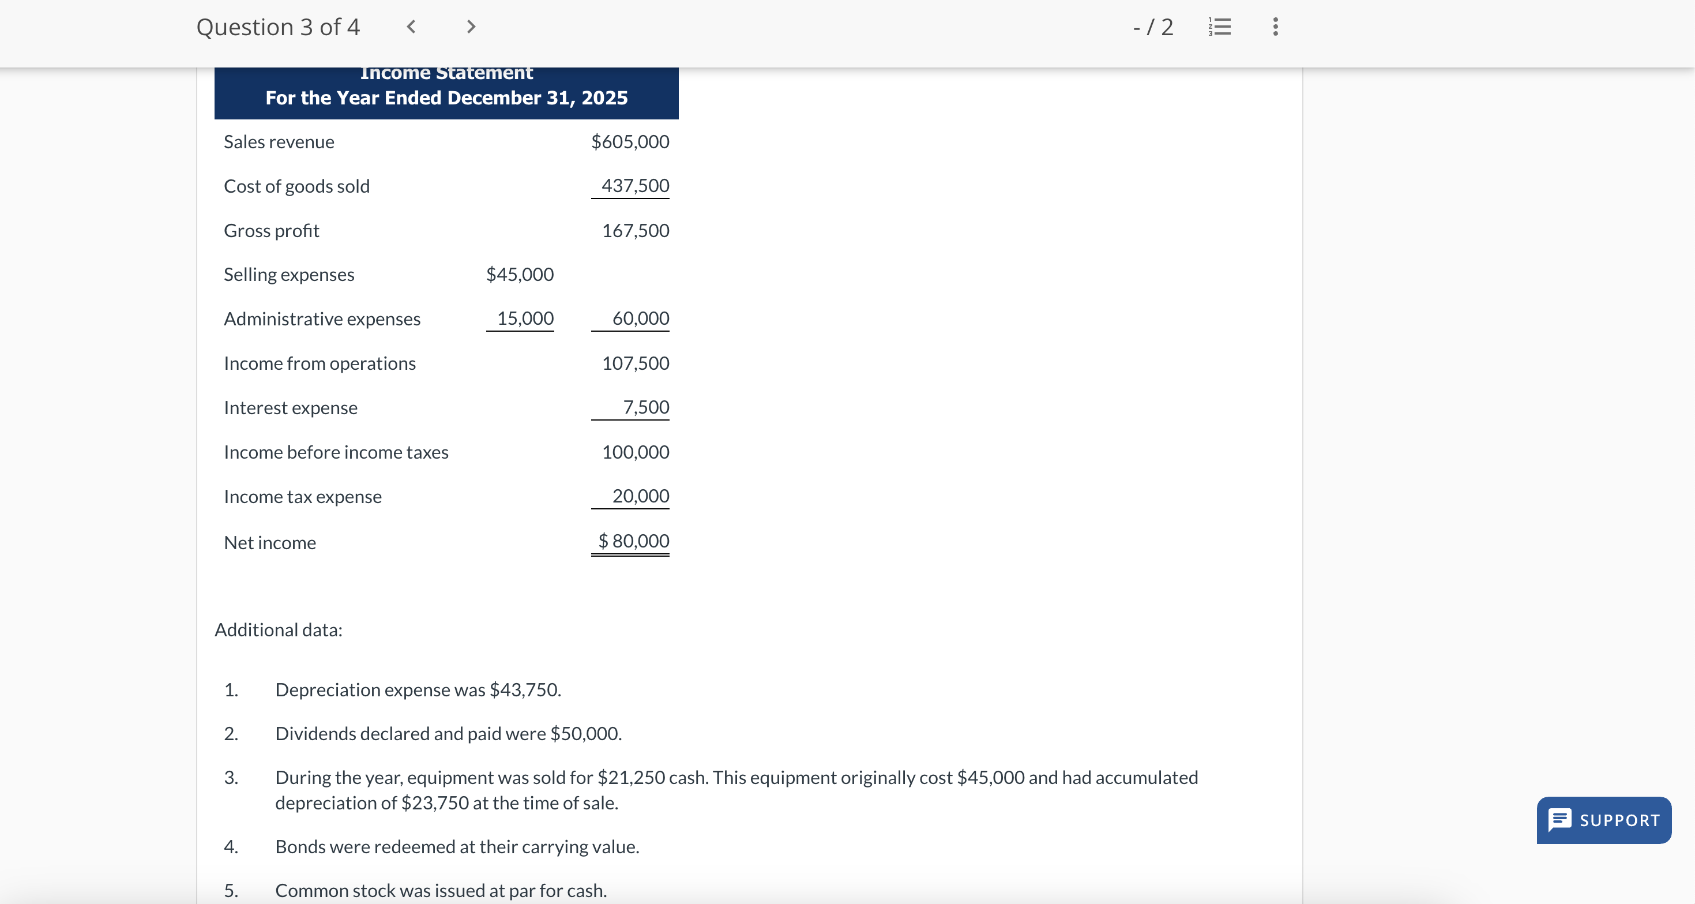Go to the next question arrow

471,27
